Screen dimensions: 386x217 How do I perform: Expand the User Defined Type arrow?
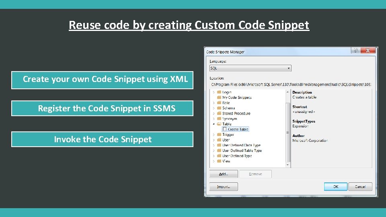[x=214, y=156]
